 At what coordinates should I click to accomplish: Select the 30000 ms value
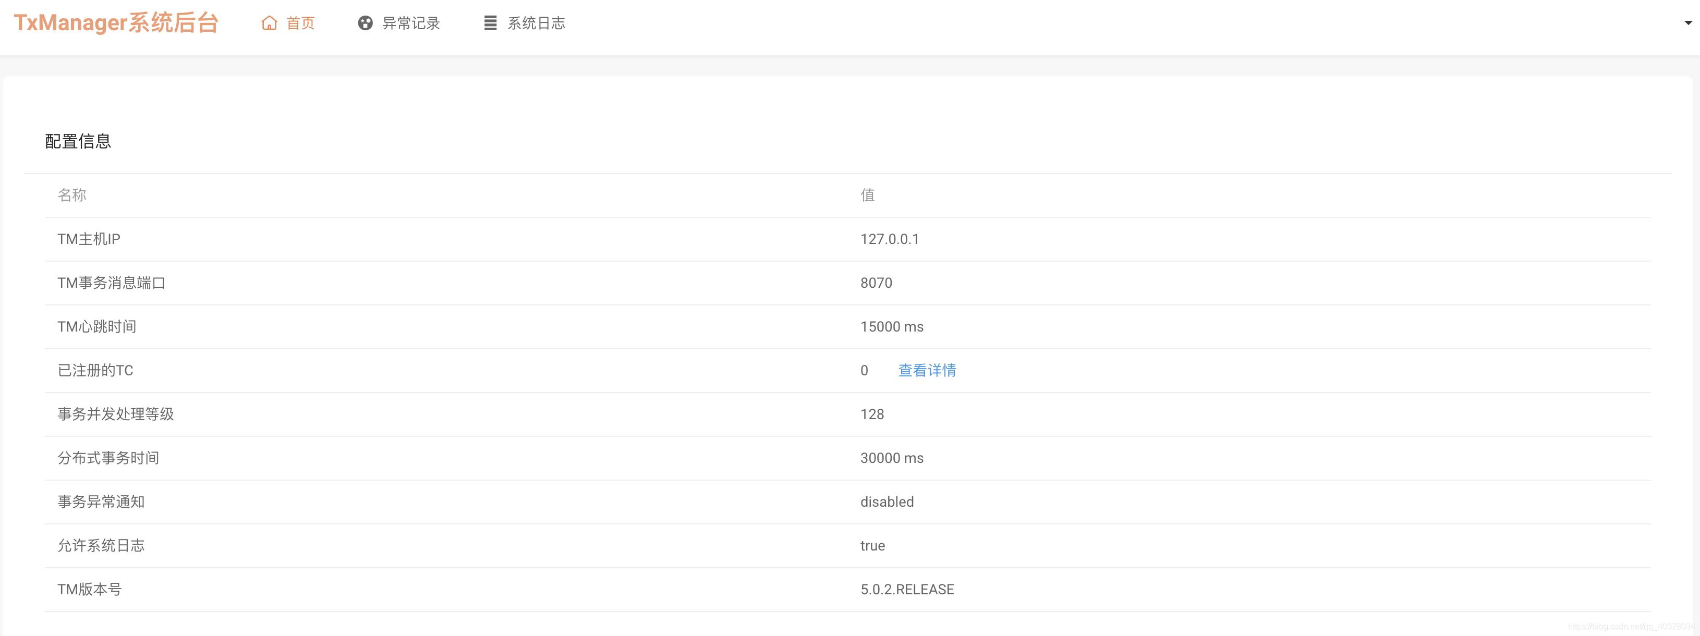click(892, 458)
